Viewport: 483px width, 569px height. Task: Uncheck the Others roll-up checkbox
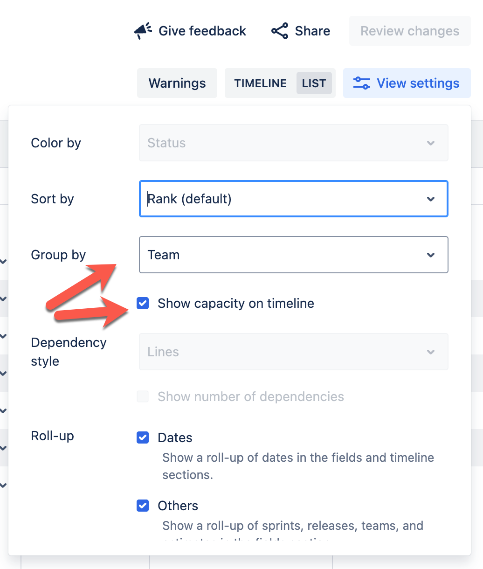pos(142,506)
